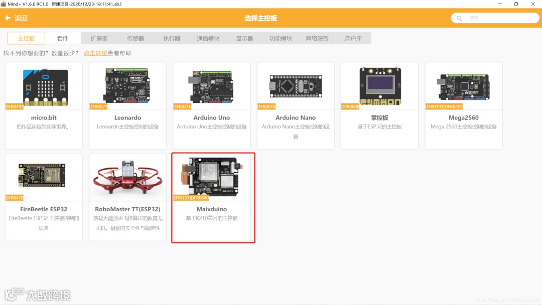Click the RoboMaster TT(ESP32) title text

tap(127, 209)
